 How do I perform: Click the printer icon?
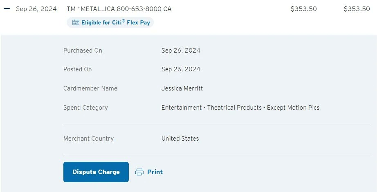point(139,172)
